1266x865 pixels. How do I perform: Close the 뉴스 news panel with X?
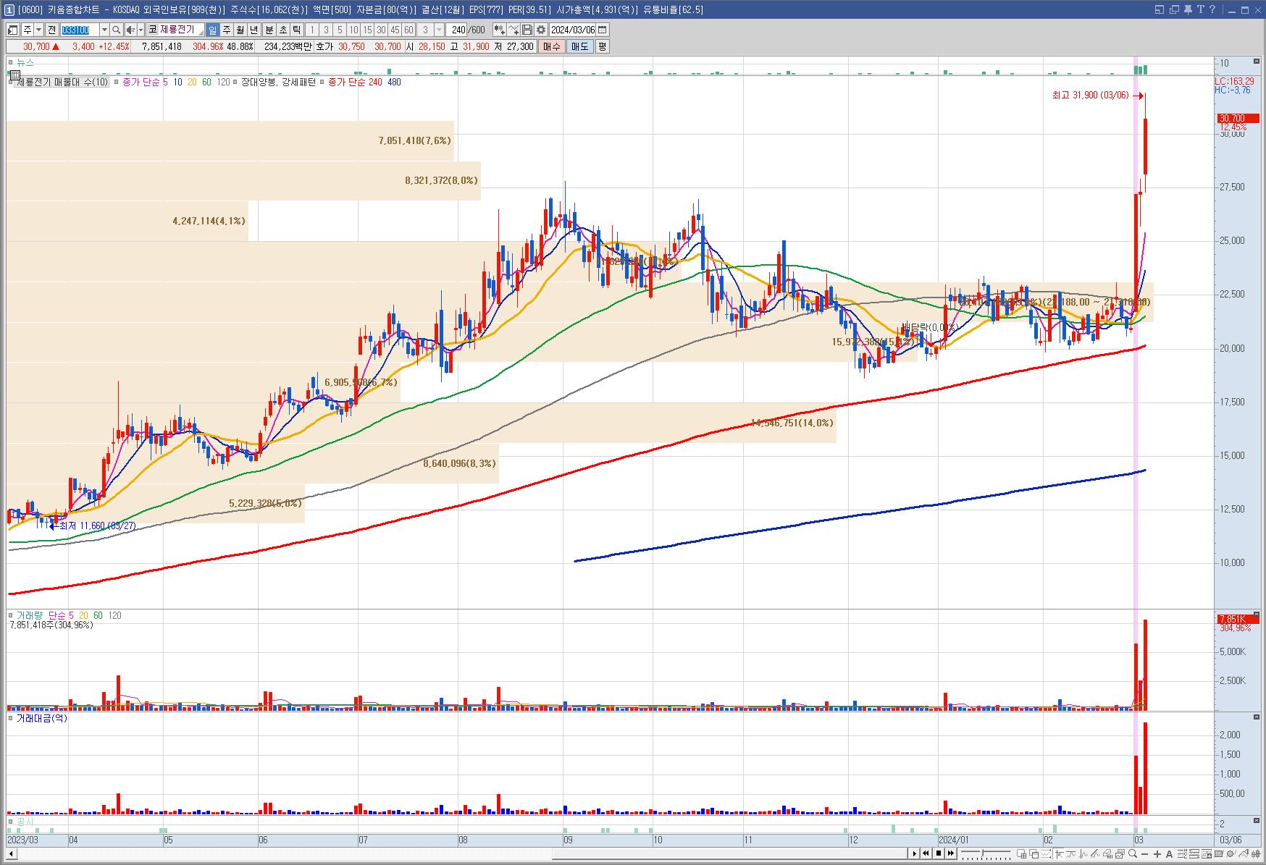point(1257,62)
